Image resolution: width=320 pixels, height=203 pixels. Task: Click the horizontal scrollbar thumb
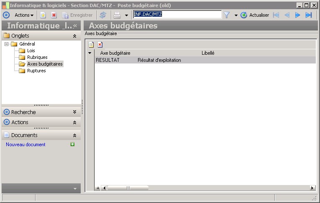tap(128, 188)
